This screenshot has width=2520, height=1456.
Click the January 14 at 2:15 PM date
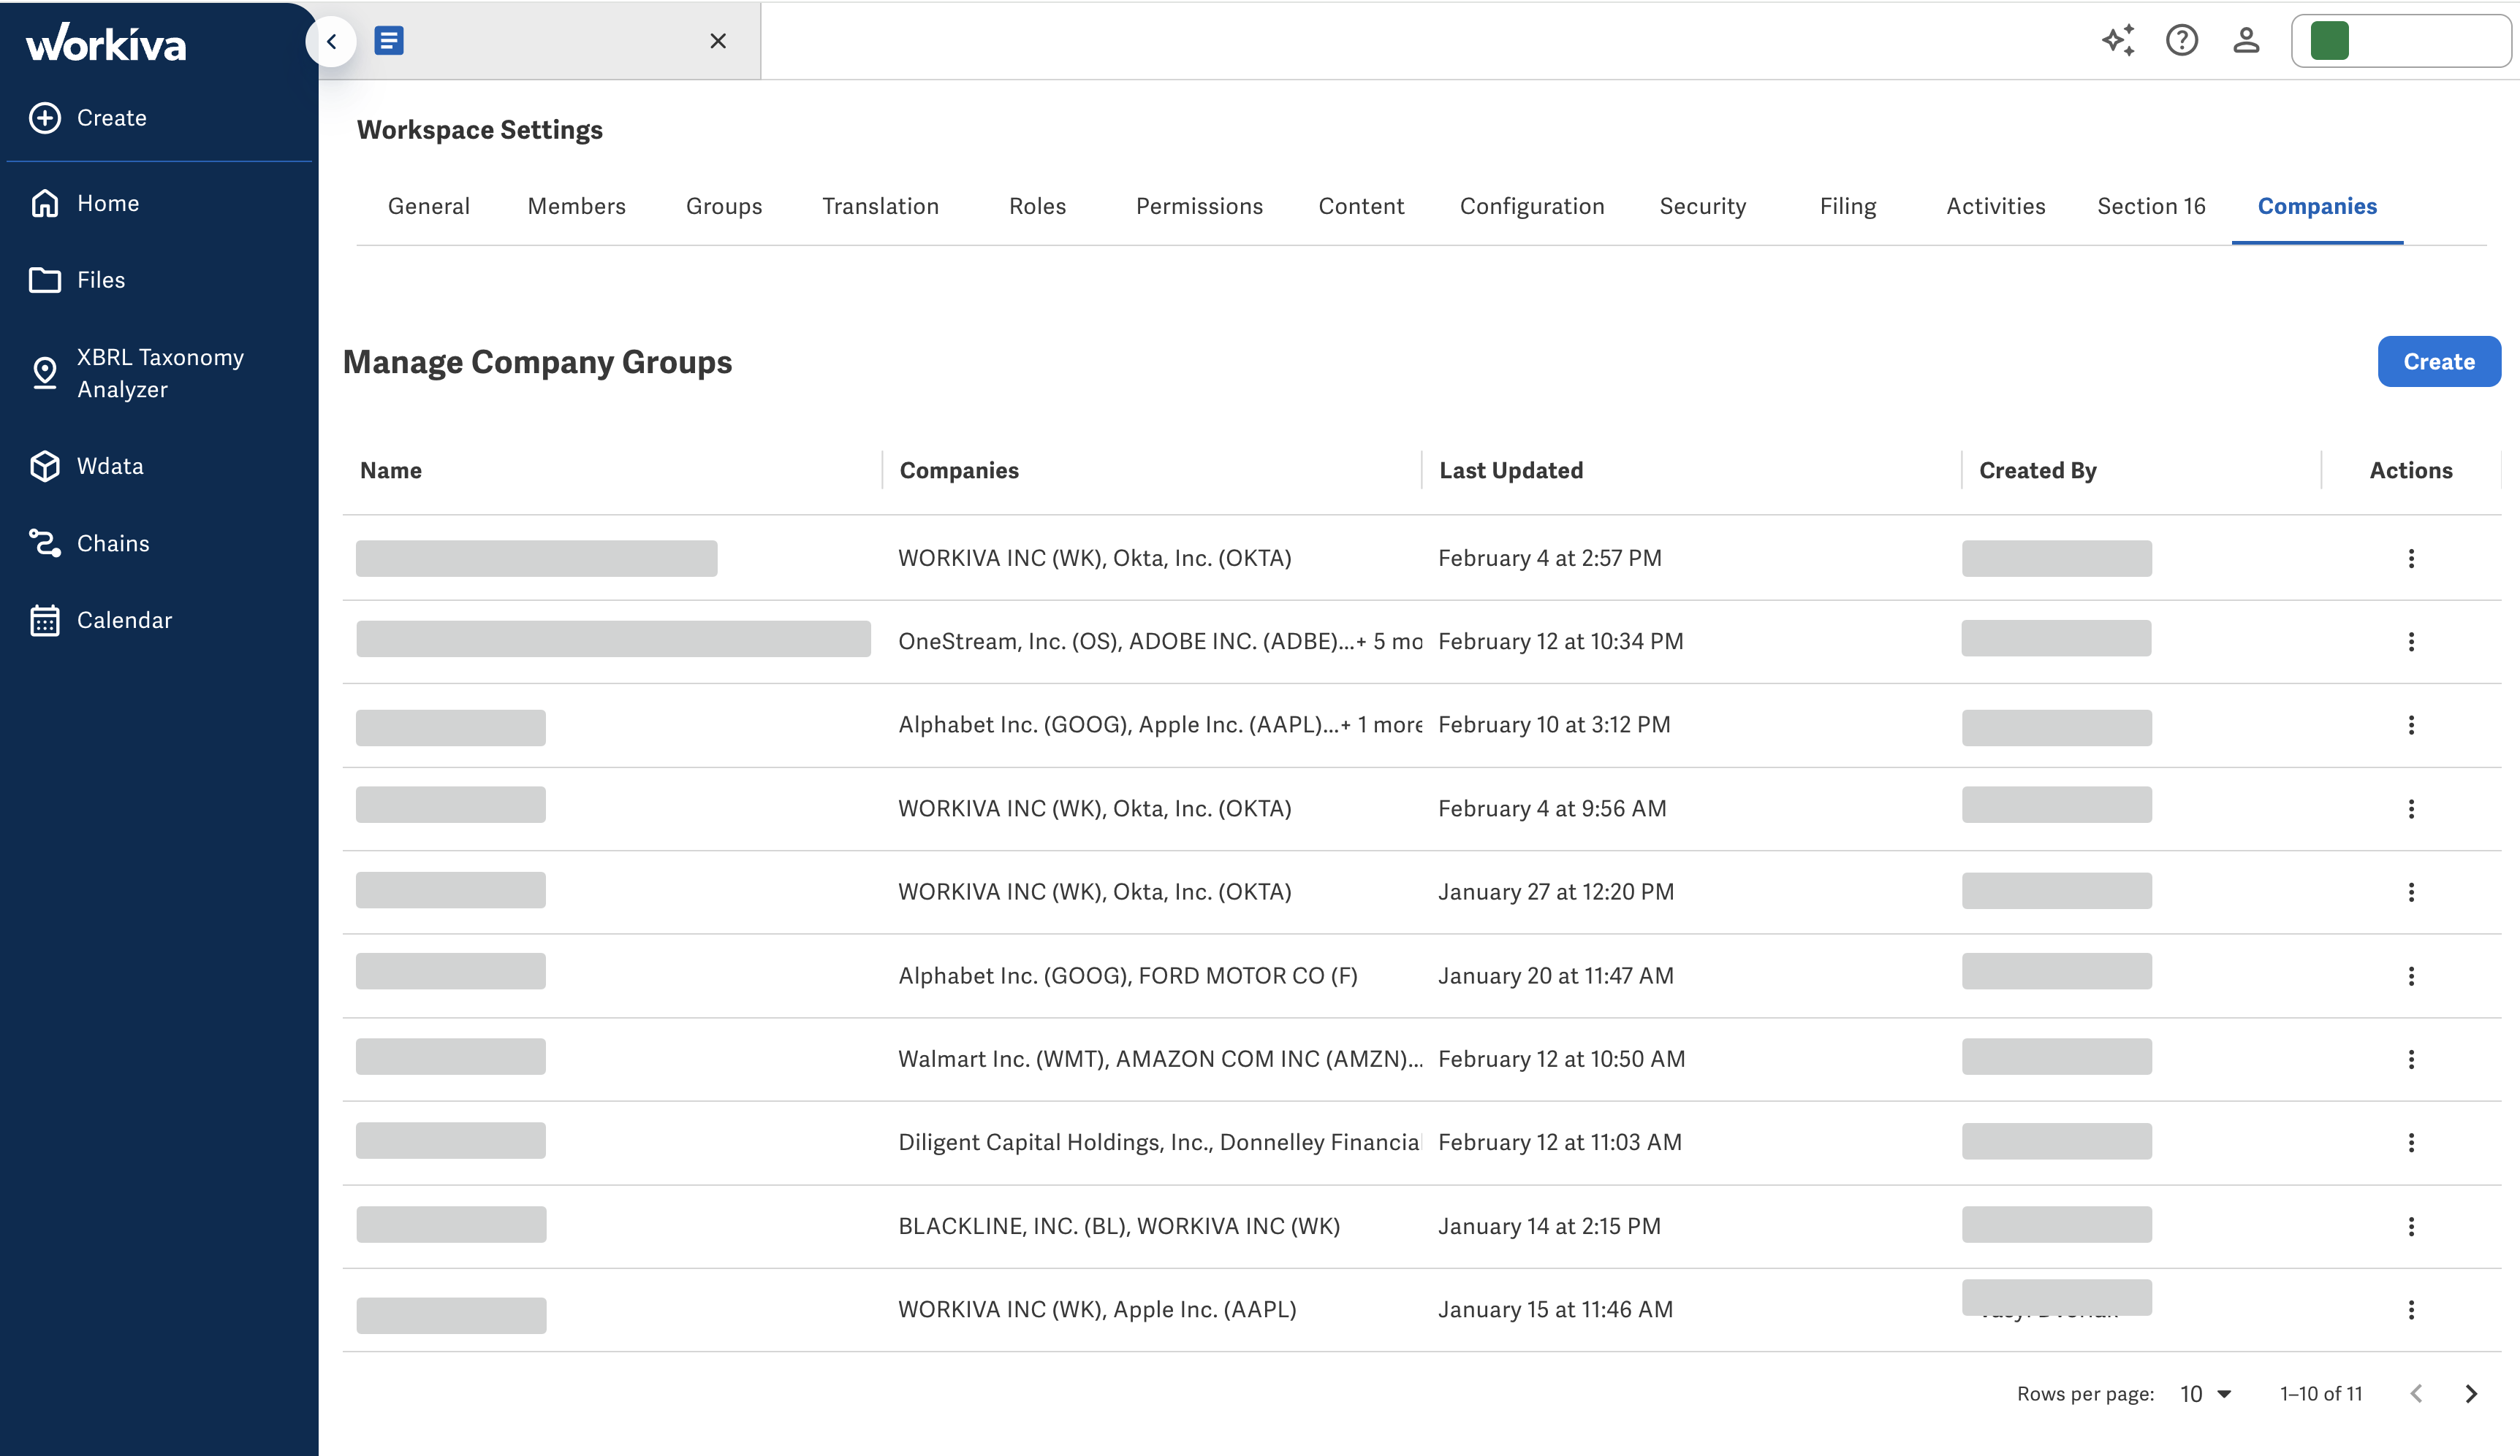pos(1549,1226)
